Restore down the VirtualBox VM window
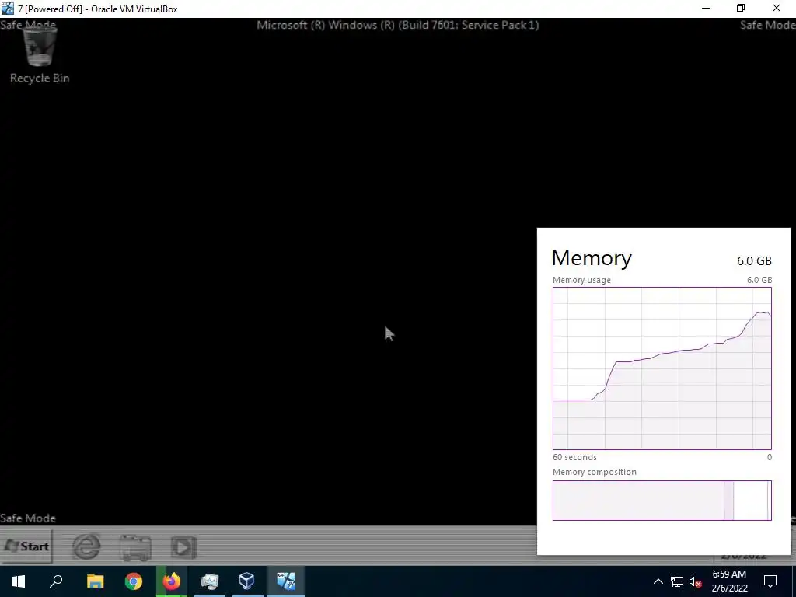The image size is (796, 597). [741, 9]
